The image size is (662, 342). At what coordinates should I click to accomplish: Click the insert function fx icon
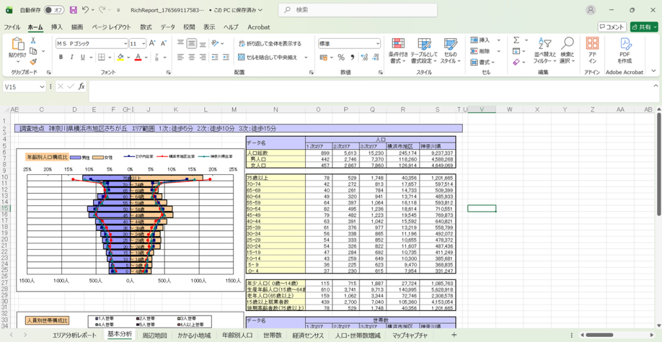coord(81,86)
